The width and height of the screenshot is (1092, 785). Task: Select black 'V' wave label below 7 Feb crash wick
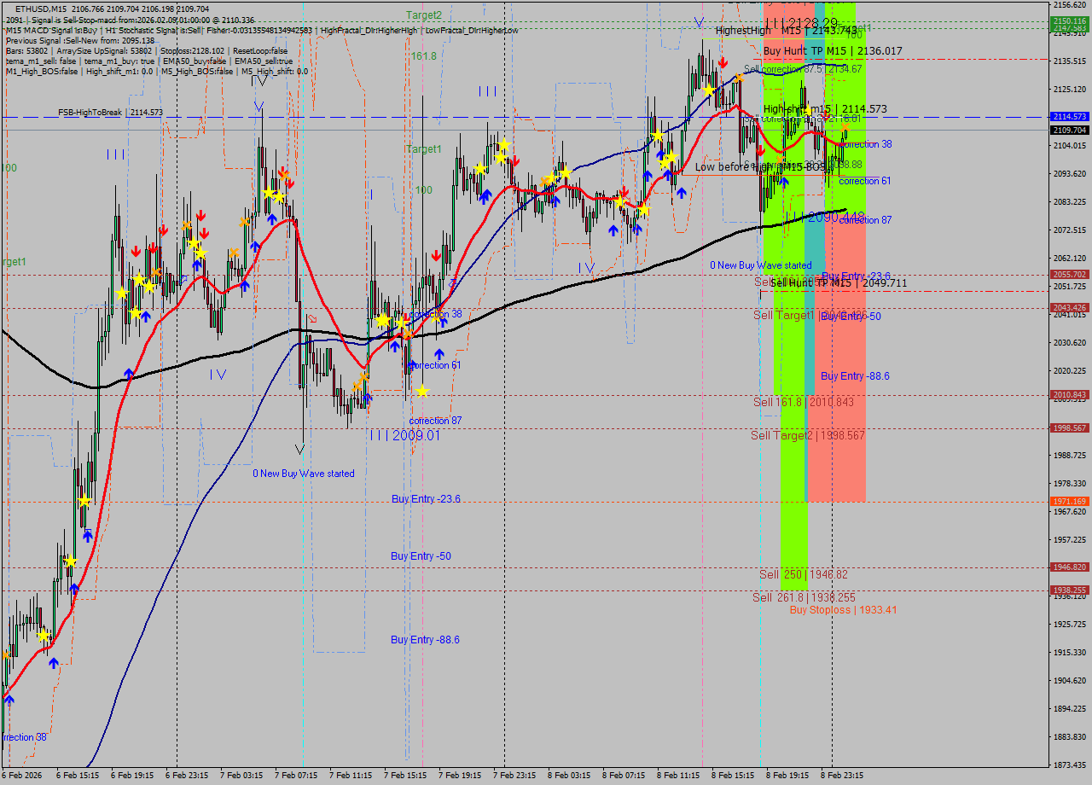point(299,450)
